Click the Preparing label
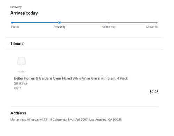Image resolution: width=174 pixels, height=136 pixels. [x=60, y=27]
